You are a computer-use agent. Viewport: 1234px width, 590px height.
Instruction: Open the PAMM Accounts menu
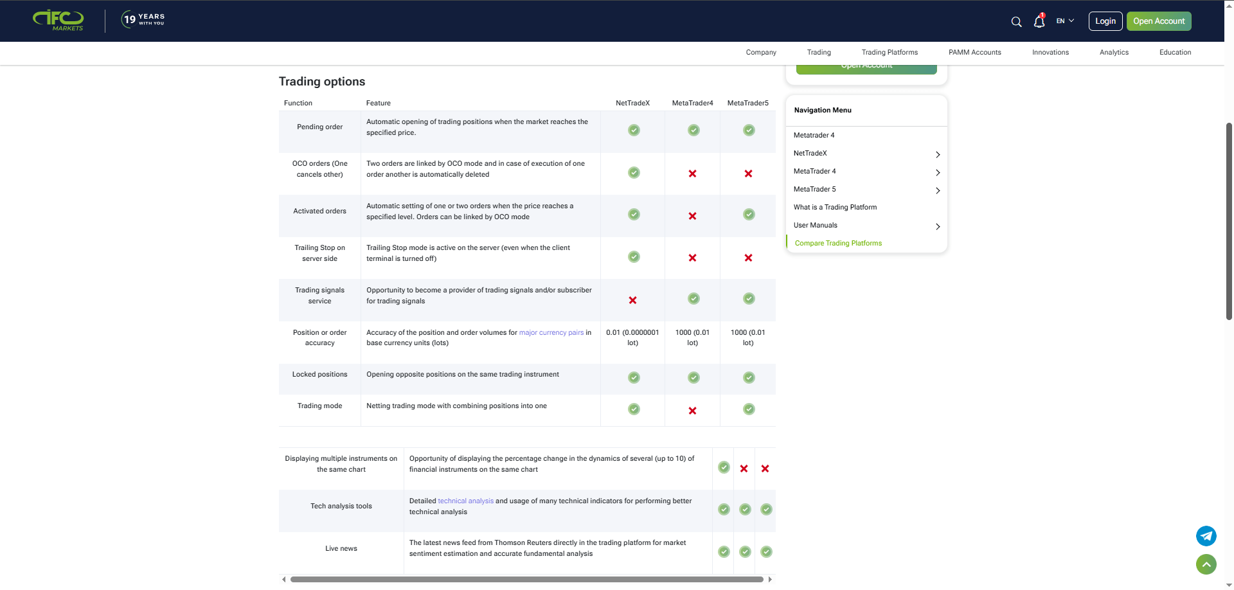(x=974, y=53)
